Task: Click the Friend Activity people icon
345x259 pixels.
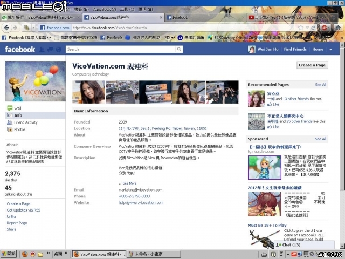Action: point(10,122)
